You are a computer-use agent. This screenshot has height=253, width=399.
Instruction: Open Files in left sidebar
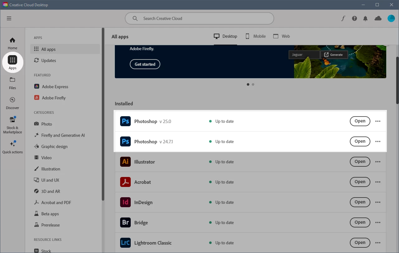(12, 83)
